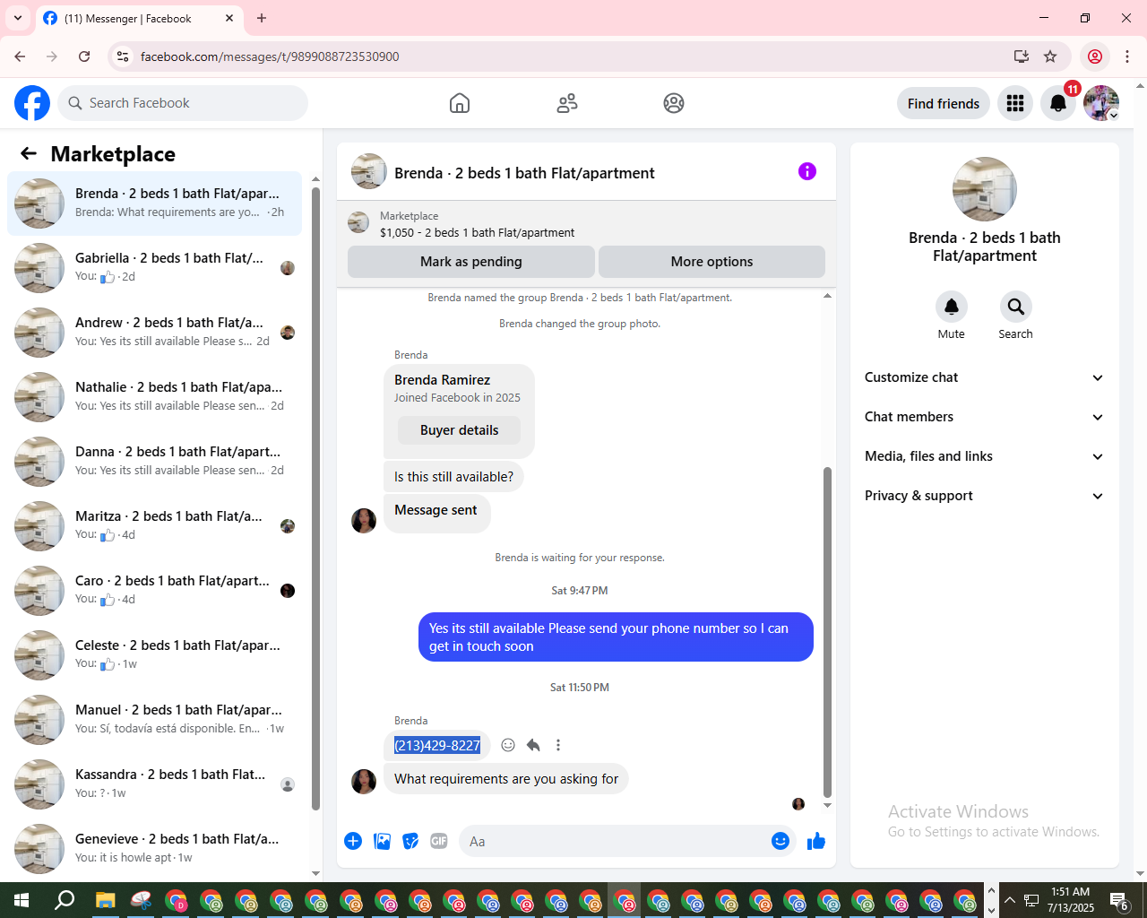1147x918 pixels.
Task: Click the Aa message input field
Action: click(614, 841)
